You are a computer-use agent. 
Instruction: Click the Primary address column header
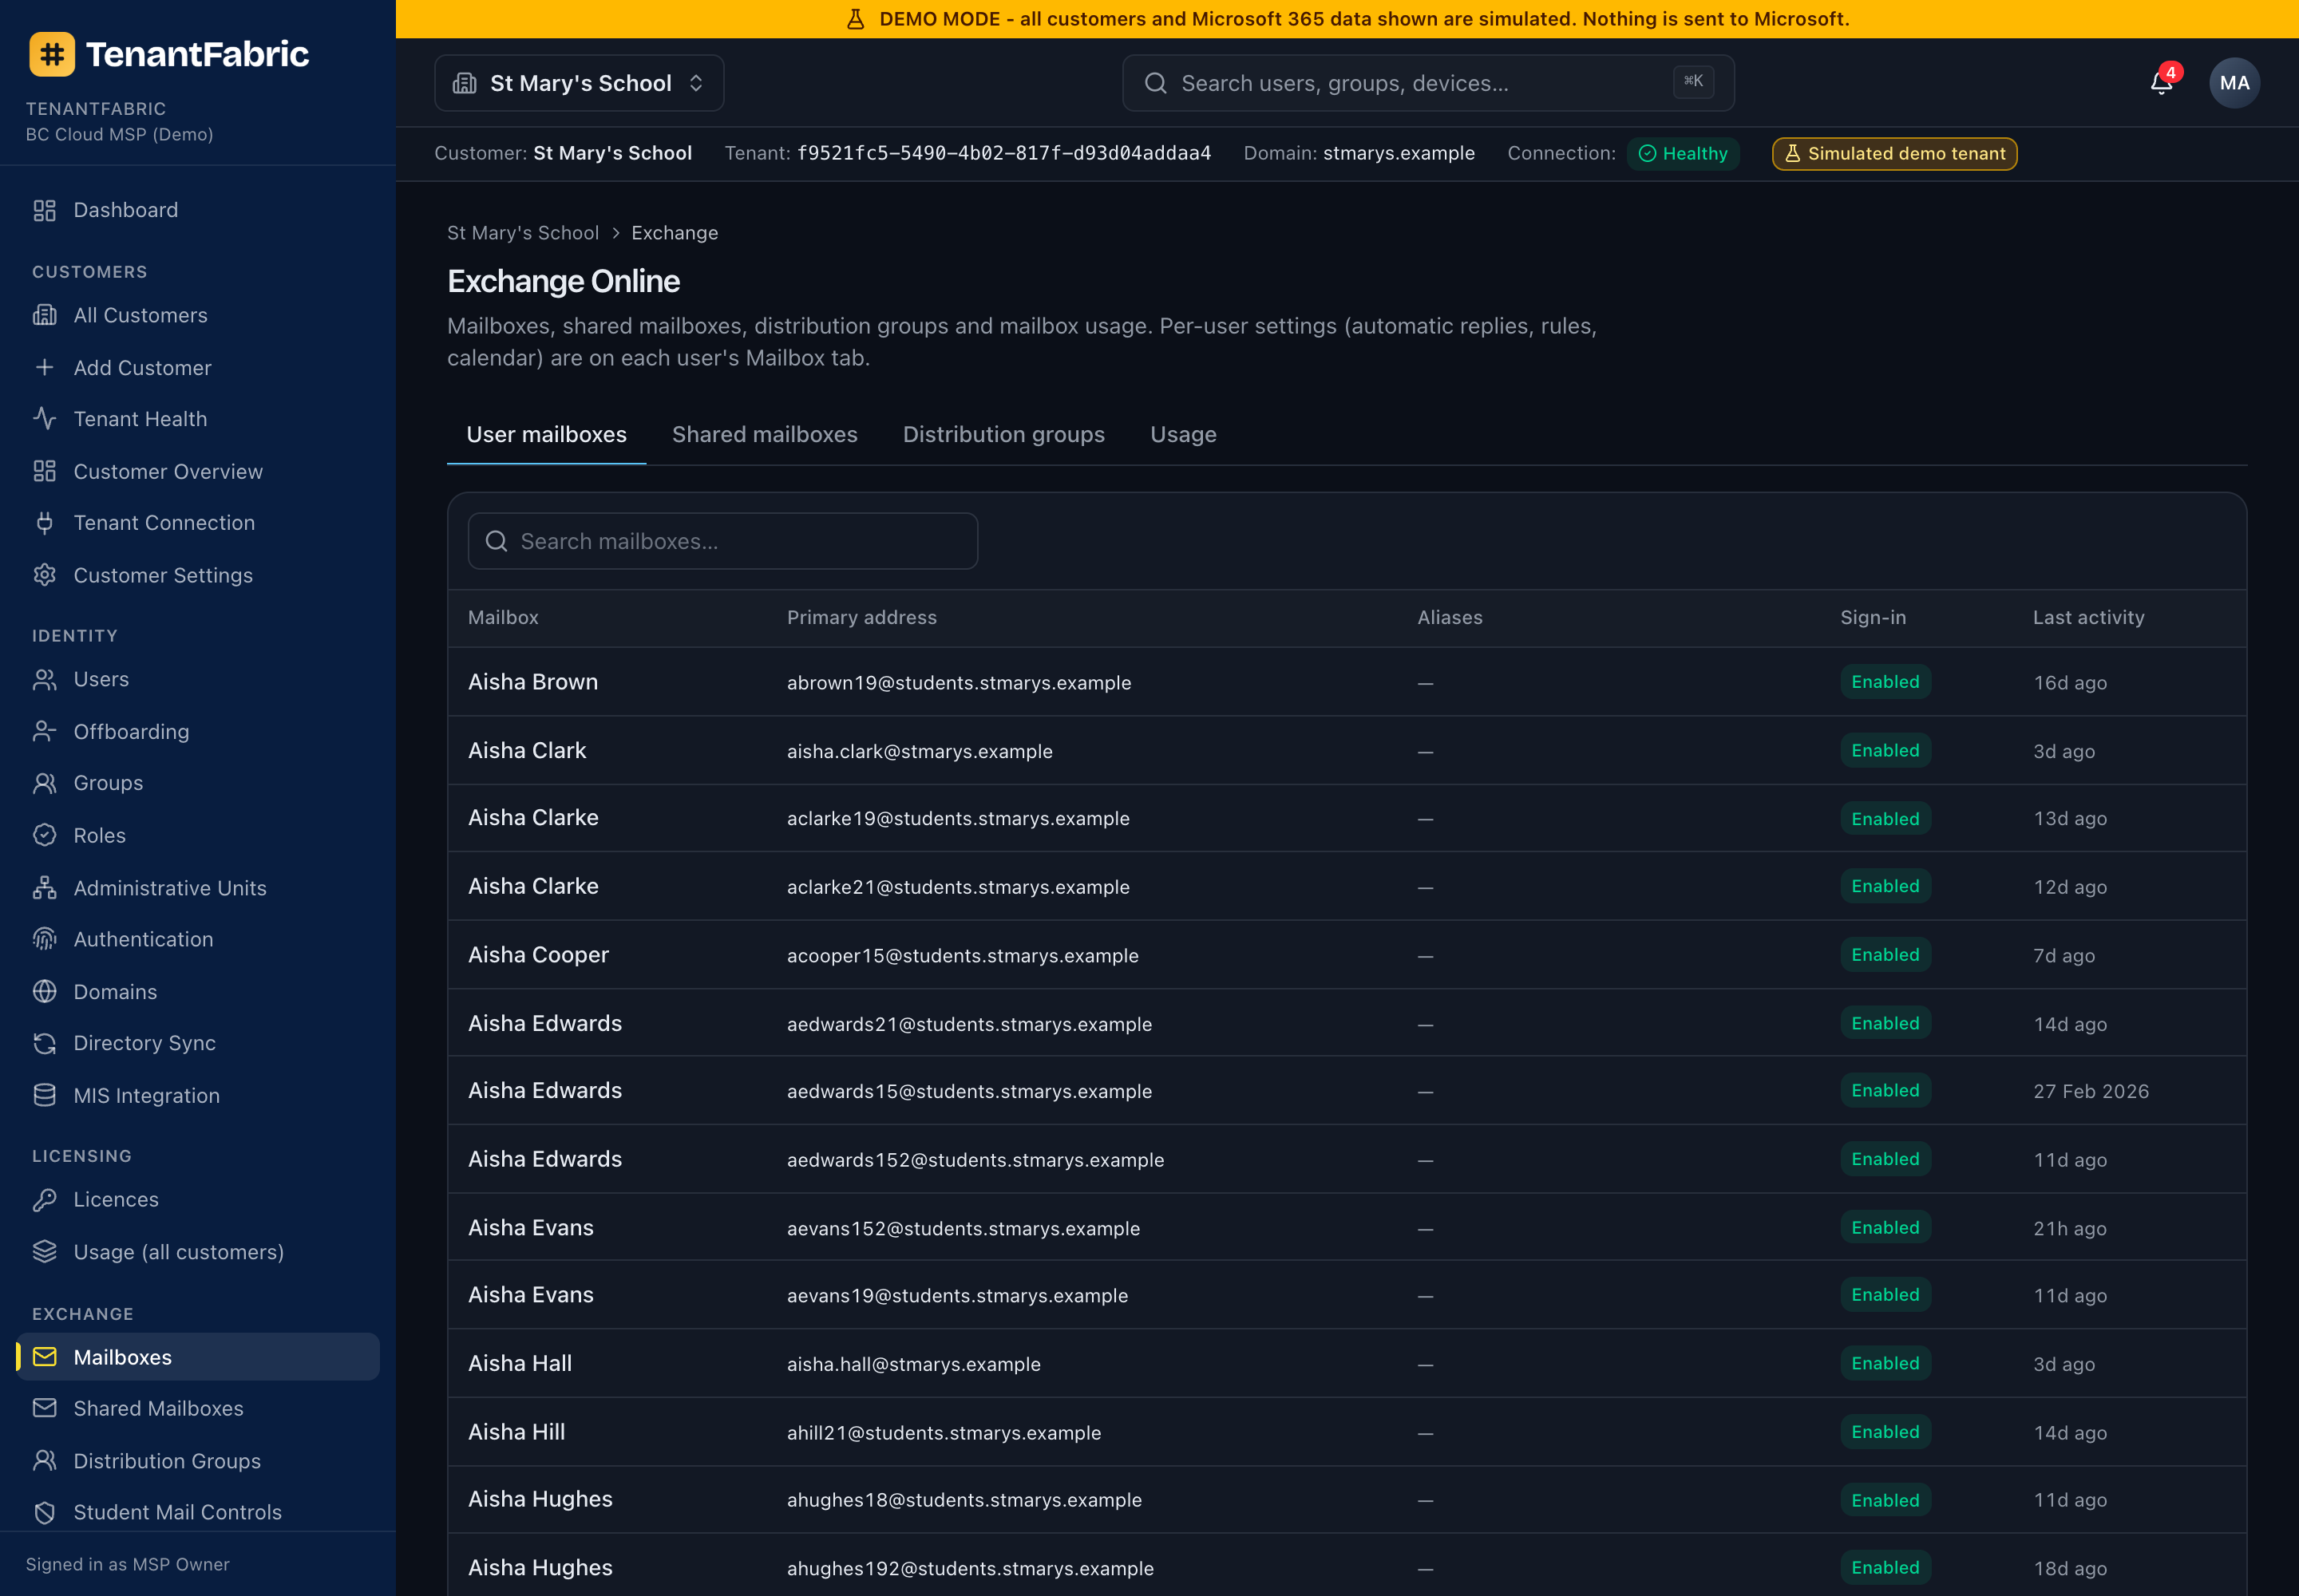(861, 618)
